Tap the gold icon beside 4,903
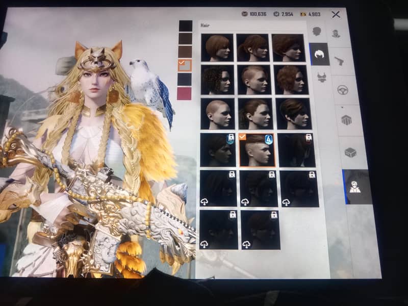 pyautogui.click(x=303, y=14)
